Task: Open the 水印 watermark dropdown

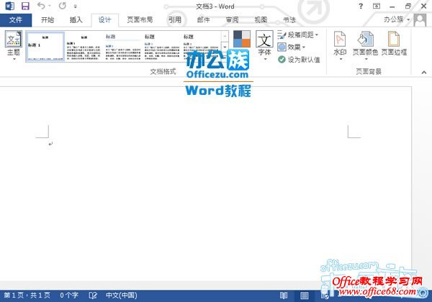Action: pos(340,45)
